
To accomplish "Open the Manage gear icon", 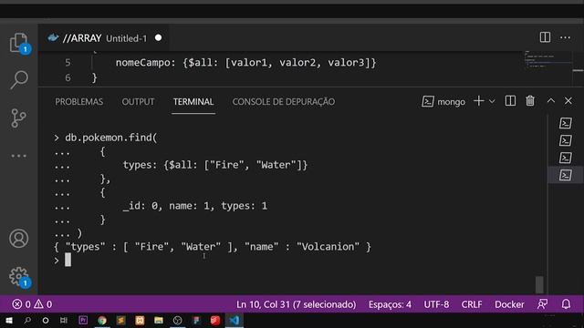I will pyautogui.click(x=18, y=277).
